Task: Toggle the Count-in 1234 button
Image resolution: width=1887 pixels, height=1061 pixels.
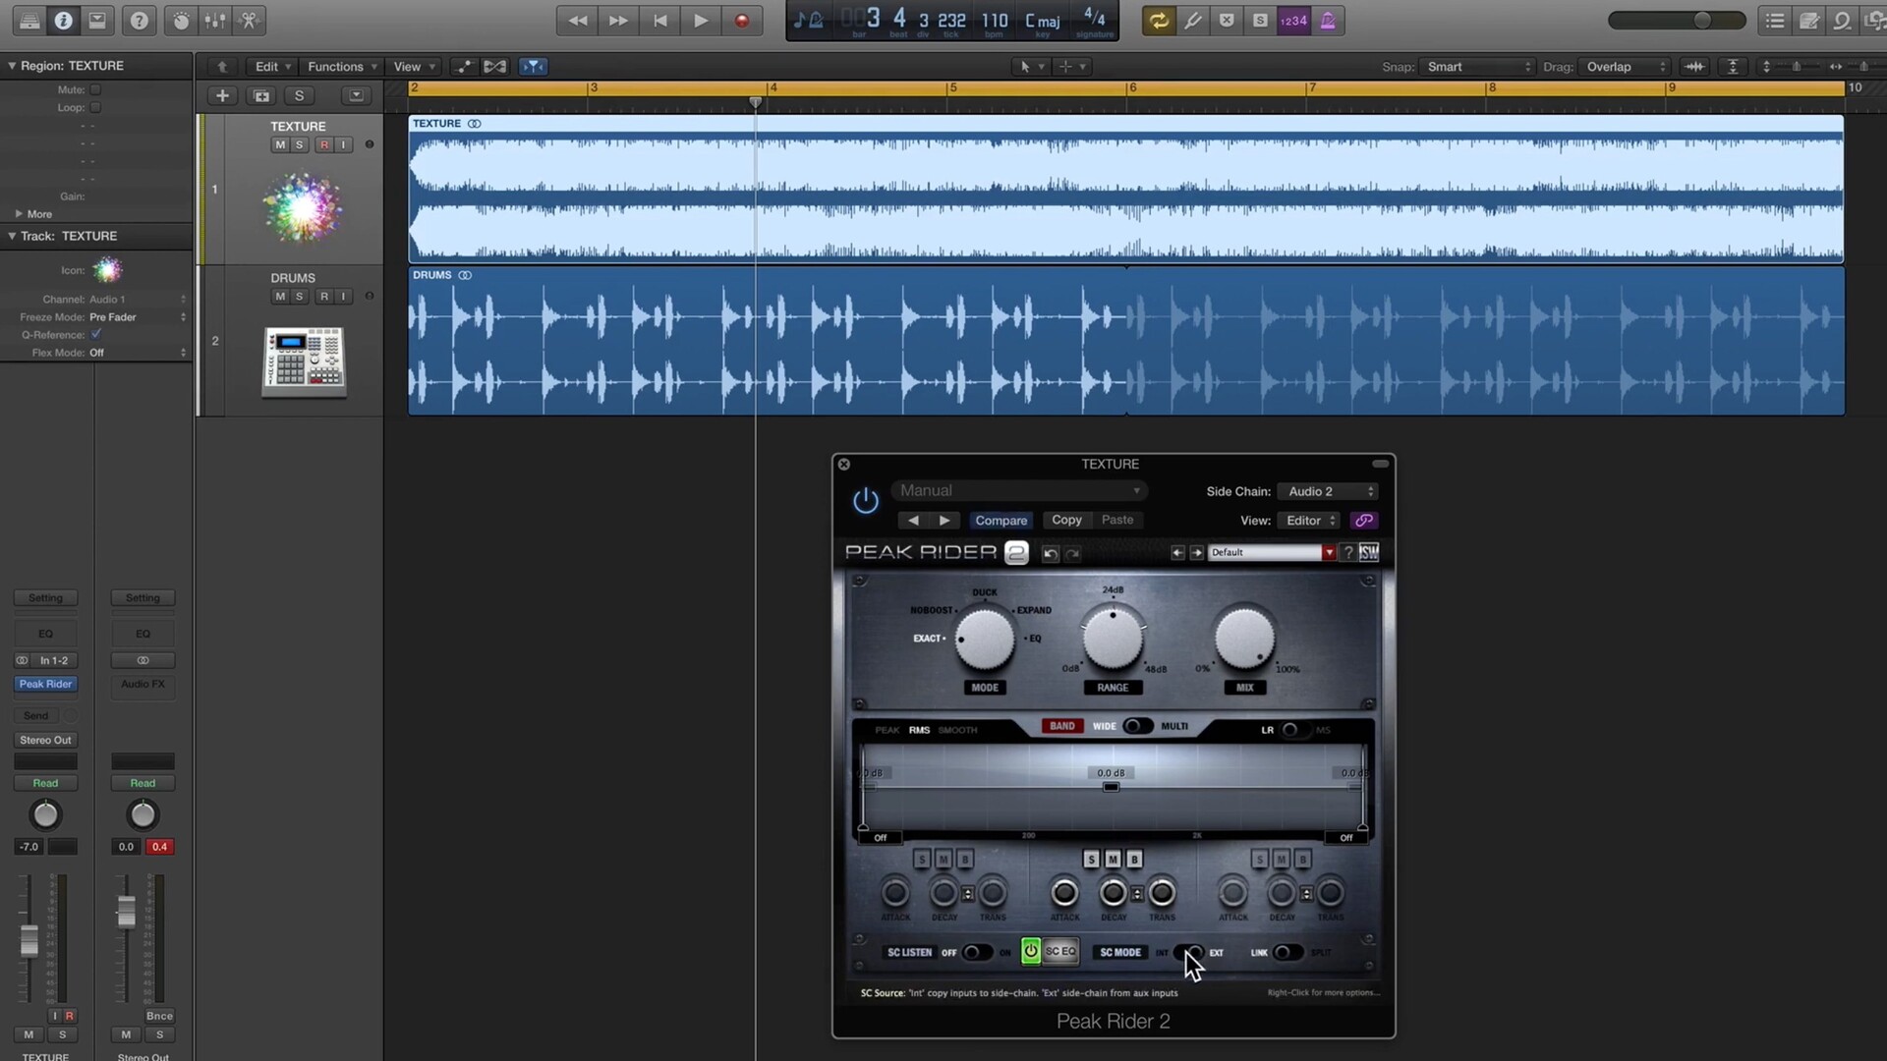Action: point(1293,21)
